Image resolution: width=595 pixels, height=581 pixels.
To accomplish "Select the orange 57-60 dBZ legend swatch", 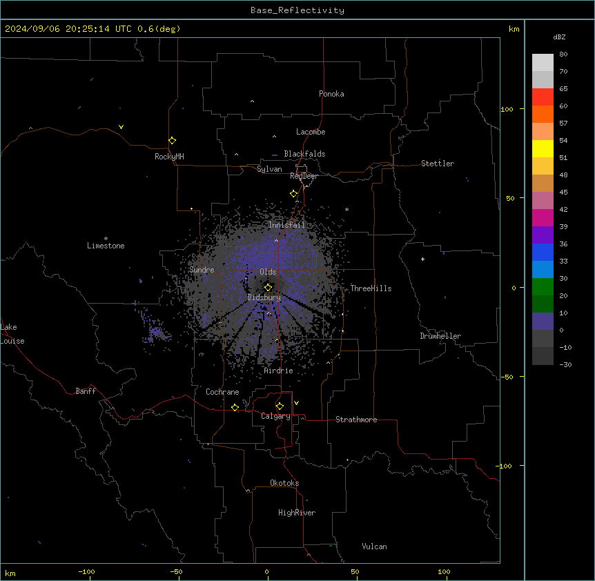I will coord(543,114).
